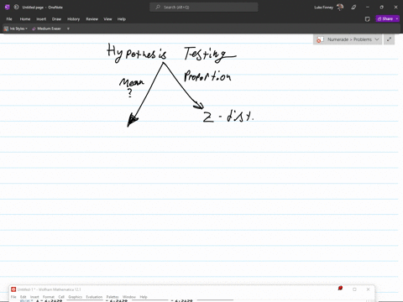
Task: Switch to the Insert tab in OneNote
Action: 41,19
